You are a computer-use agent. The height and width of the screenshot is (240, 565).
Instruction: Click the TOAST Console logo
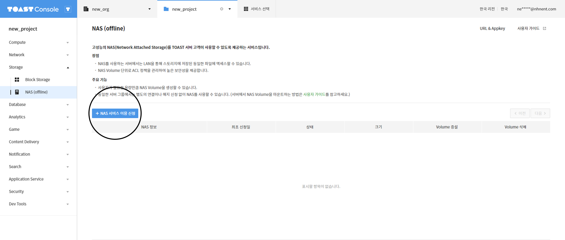click(x=33, y=9)
